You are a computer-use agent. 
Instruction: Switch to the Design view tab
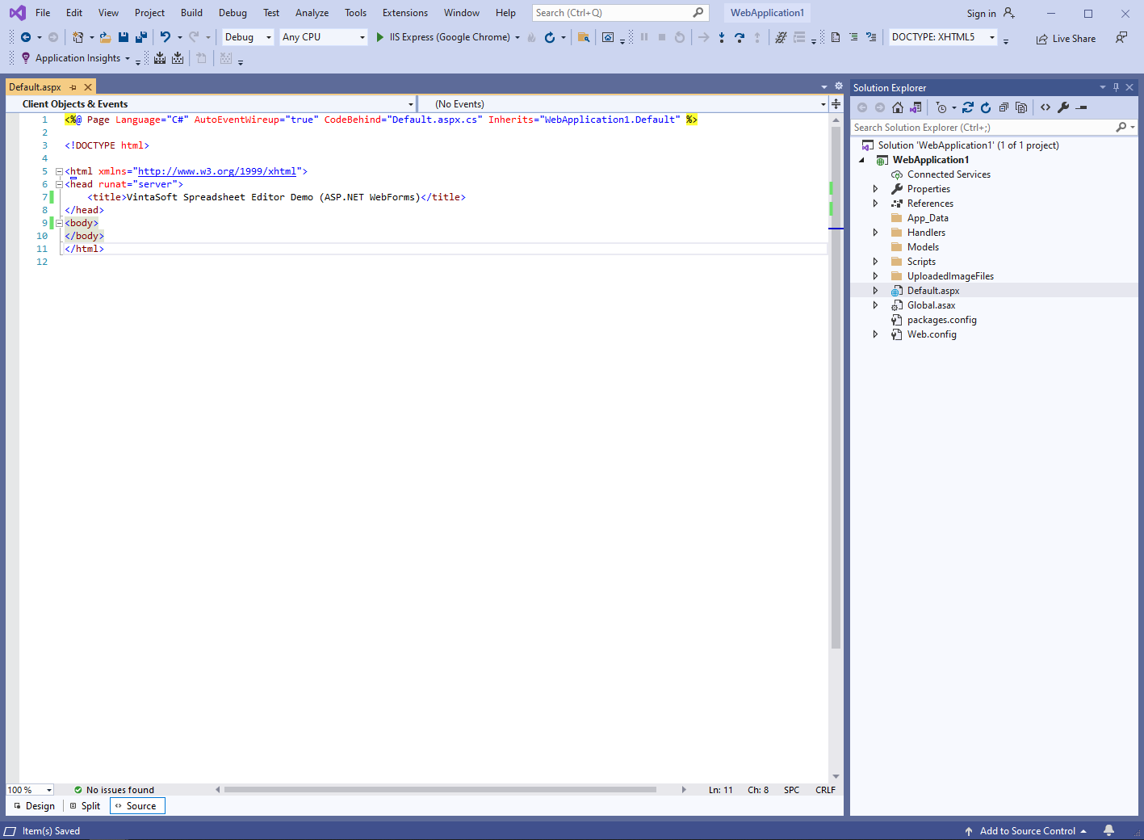pyautogui.click(x=34, y=806)
